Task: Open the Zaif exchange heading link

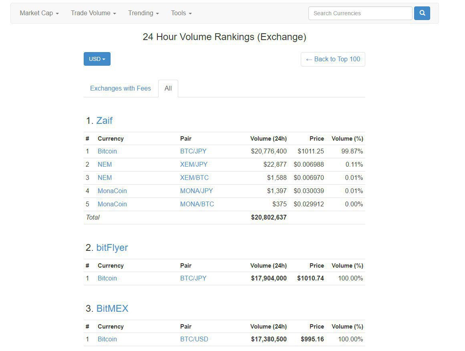Action: pos(105,121)
